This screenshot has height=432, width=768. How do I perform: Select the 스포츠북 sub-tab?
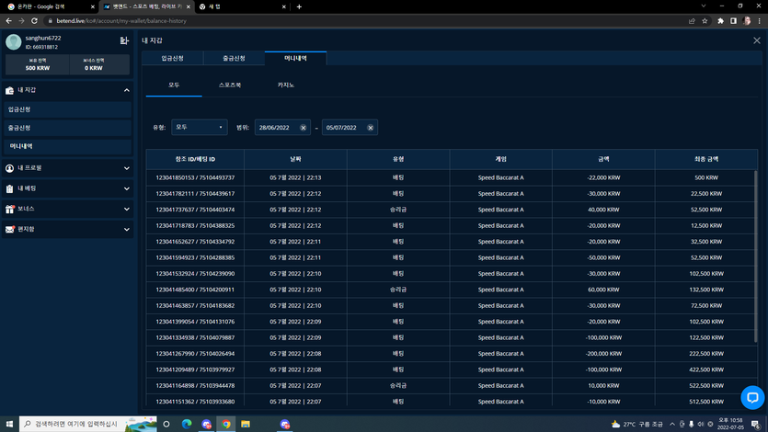[230, 85]
